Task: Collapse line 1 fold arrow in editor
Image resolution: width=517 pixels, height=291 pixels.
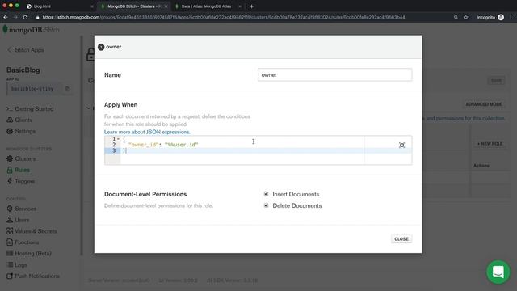Action: (x=118, y=139)
